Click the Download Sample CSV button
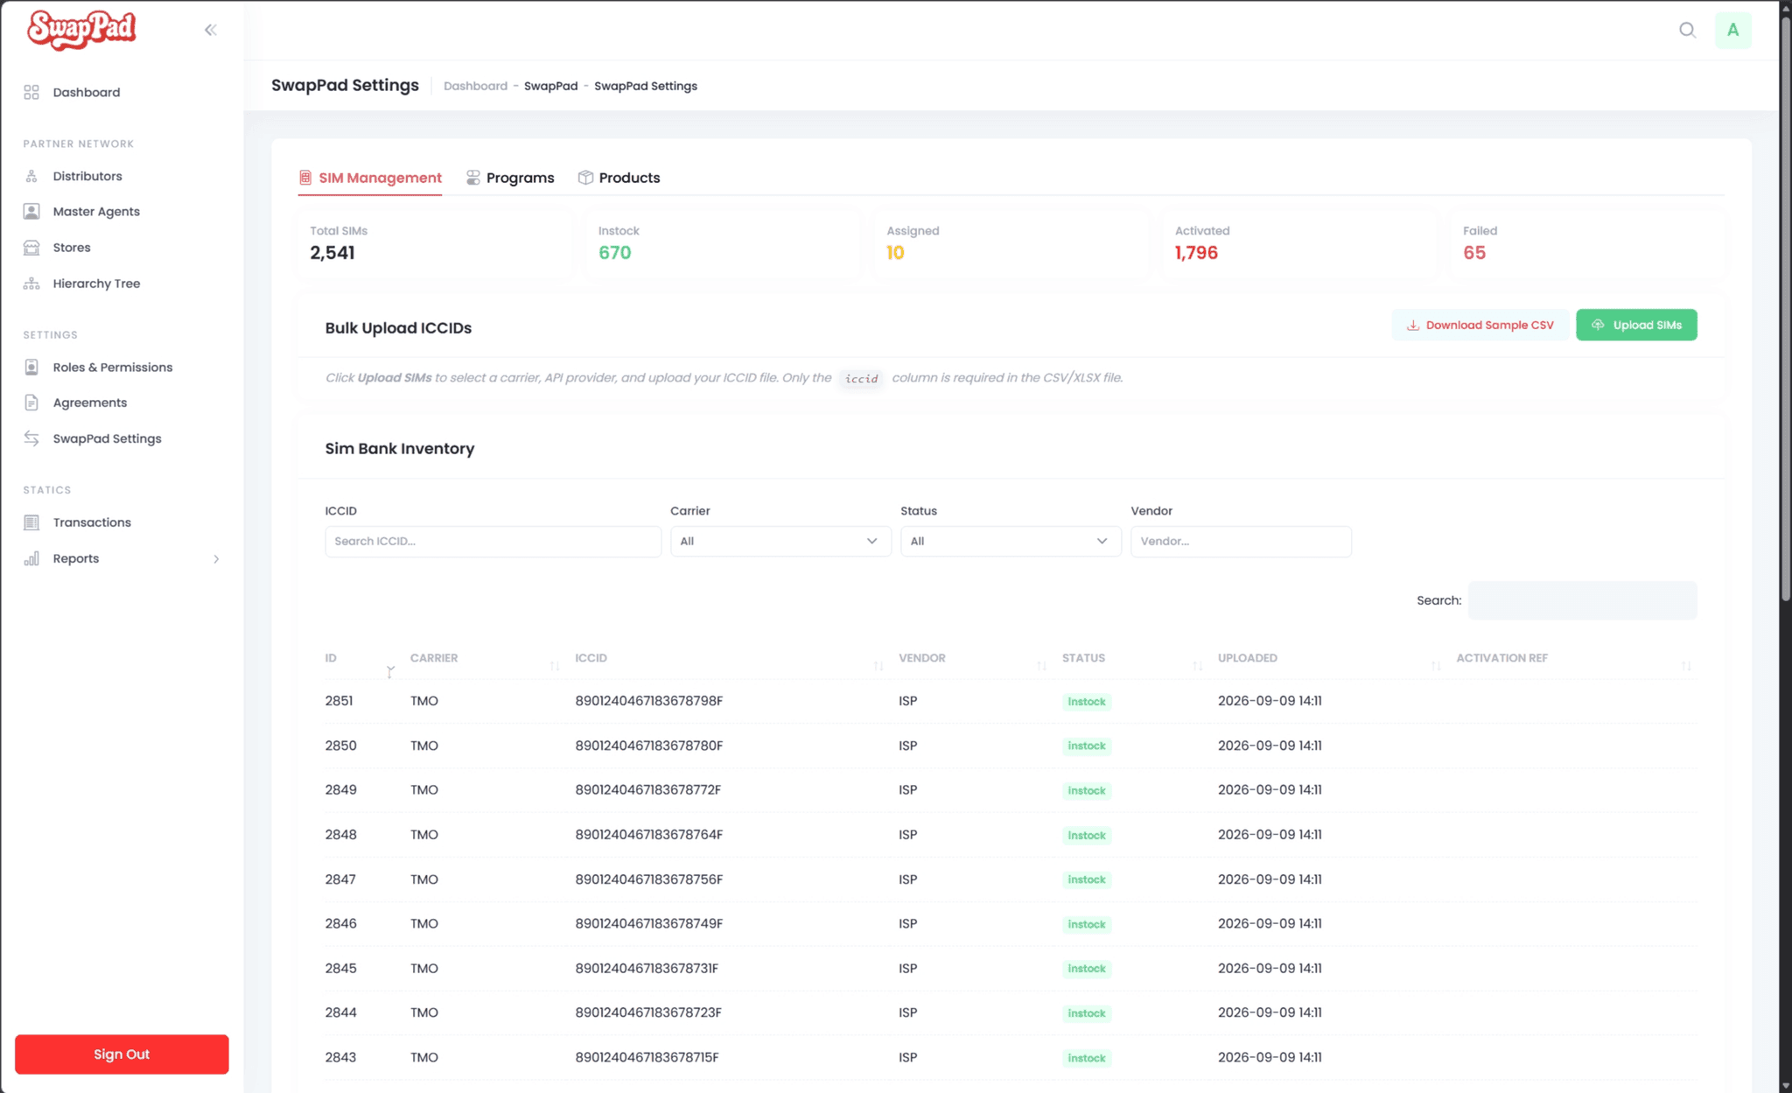This screenshot has width=1792, height=1093. pyautogui.click(x=1480, y=325)
